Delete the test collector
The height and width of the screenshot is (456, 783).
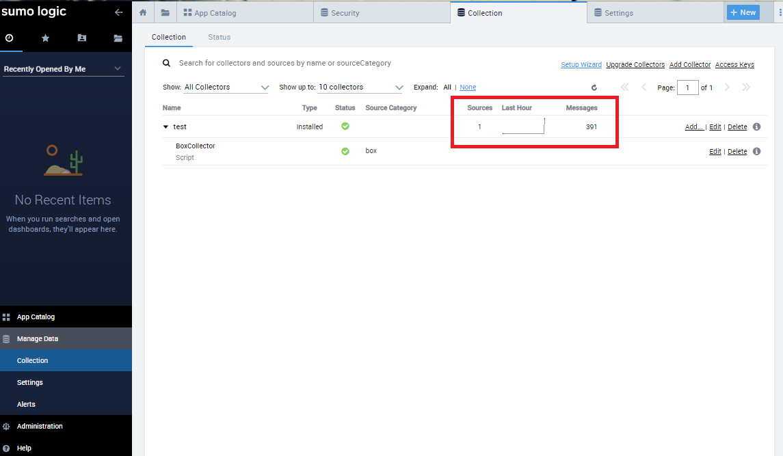pos(737,127)
